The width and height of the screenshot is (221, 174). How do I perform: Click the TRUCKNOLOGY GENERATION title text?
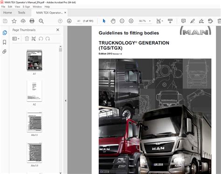point(134,45)
